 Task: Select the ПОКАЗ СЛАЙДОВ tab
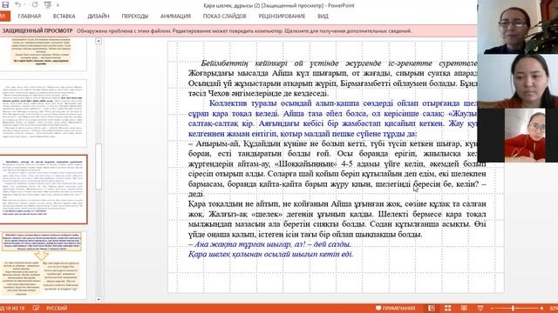coord(225,17)
